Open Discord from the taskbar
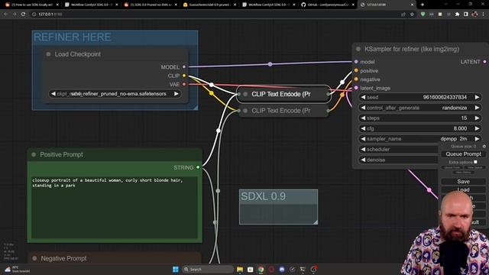The height and width of the screenshot is (275, 489). (282, 269)
